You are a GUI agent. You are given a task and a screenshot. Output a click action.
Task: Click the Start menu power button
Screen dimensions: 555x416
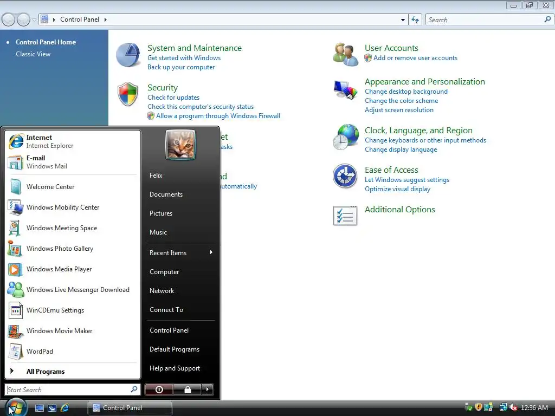[159, 389]
